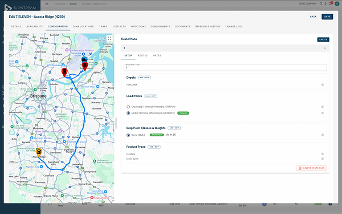Select Mobil Terminal Whinstanes radio button
The image size is (342, 214).
tap(128, 113)
